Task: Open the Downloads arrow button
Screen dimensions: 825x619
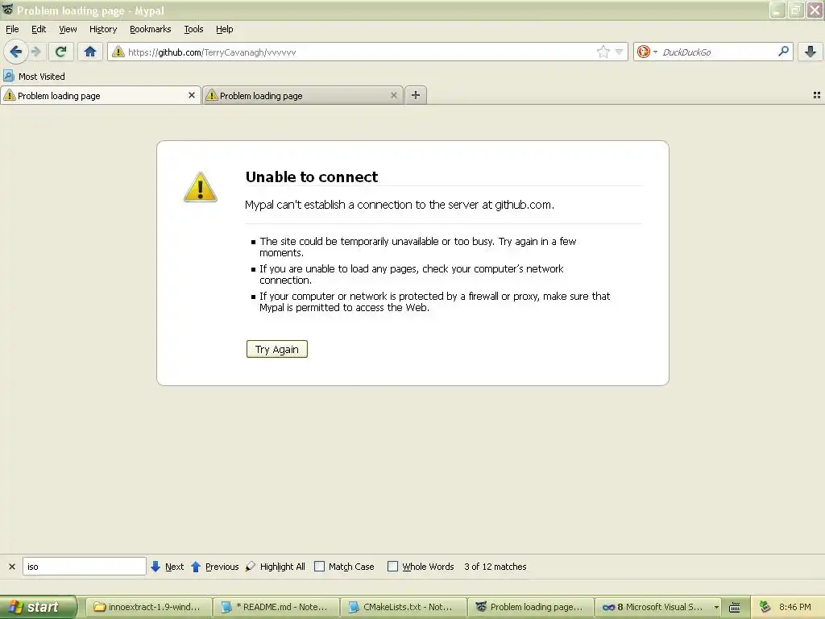Action: [810, 52]
